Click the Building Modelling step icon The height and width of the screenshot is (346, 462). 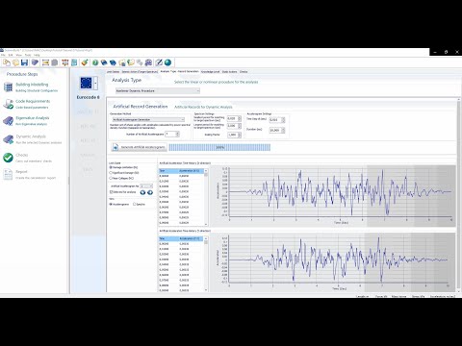8,87
